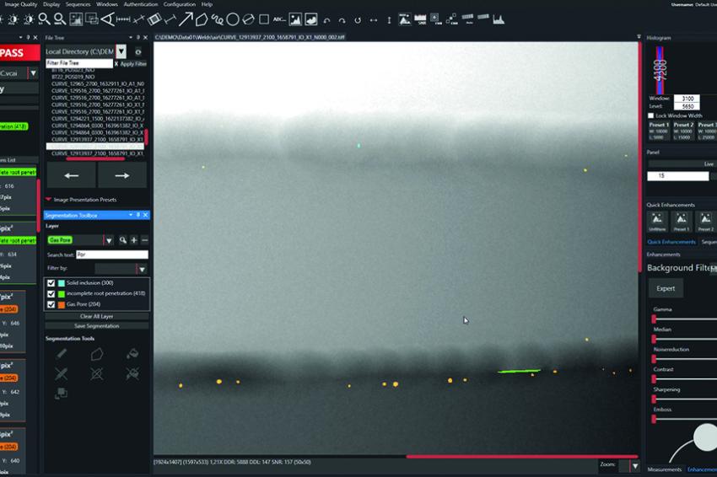Image resolution: width=717 pixels, height=477 pixels.
Task: Select the horizontal ruler distance tool
Action: pyautogui.click(x=123, y=19)
